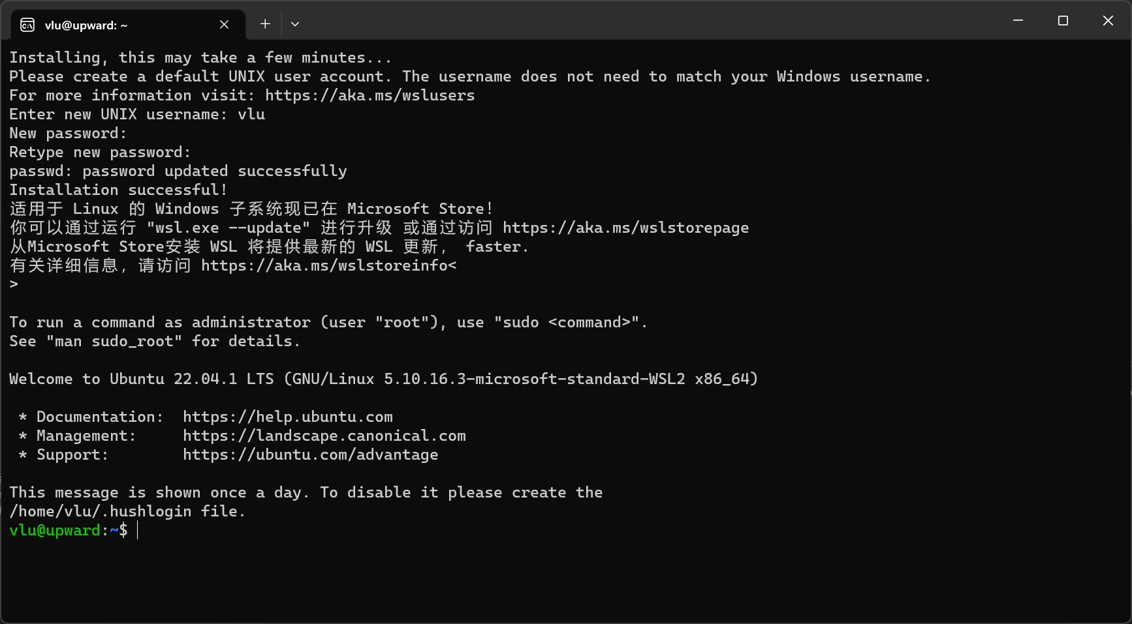Click the passwd: password updated successfully line
Screen dimensions: 1132x624
pos(178,171)
